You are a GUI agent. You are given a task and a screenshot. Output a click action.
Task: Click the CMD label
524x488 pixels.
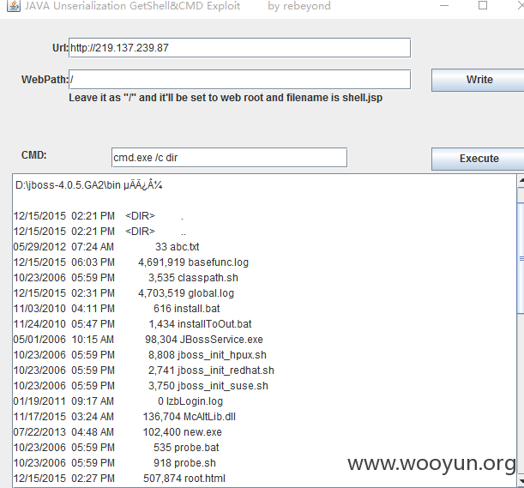[x=33, y=155]
